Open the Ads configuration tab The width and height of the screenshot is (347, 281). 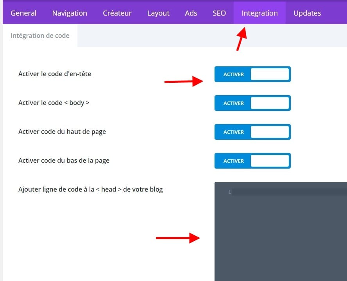[x=191, y=13]
